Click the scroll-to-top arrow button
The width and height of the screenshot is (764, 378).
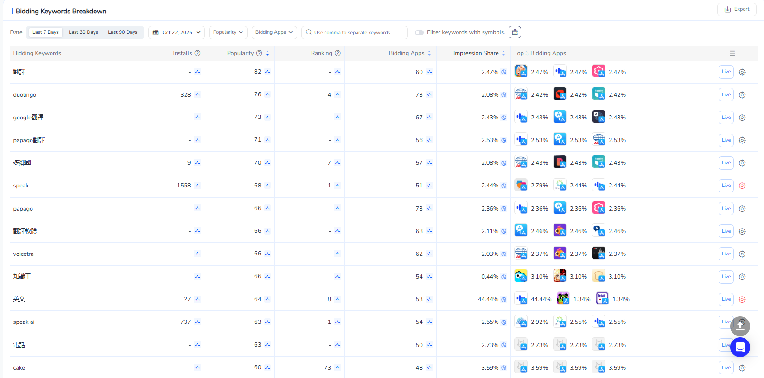pos(740,326)
